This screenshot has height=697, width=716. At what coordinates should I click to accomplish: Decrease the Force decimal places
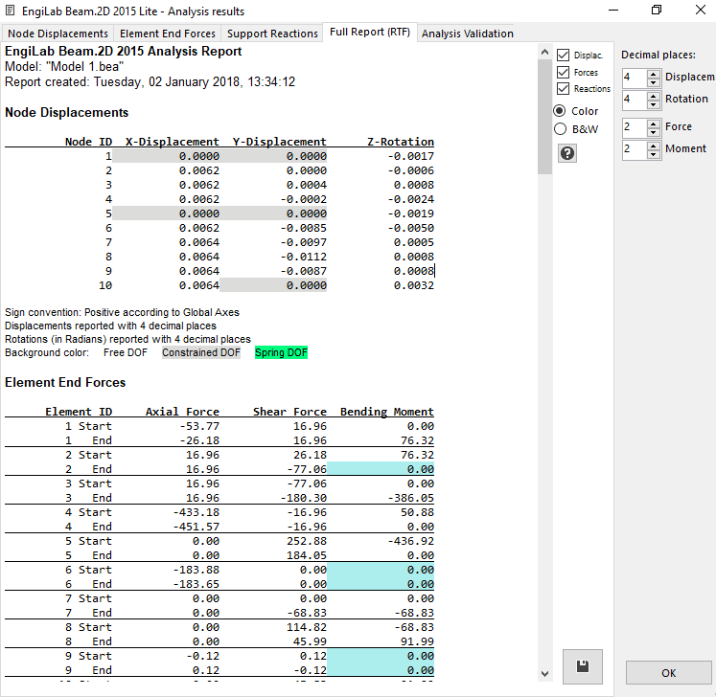coord(654,132)
